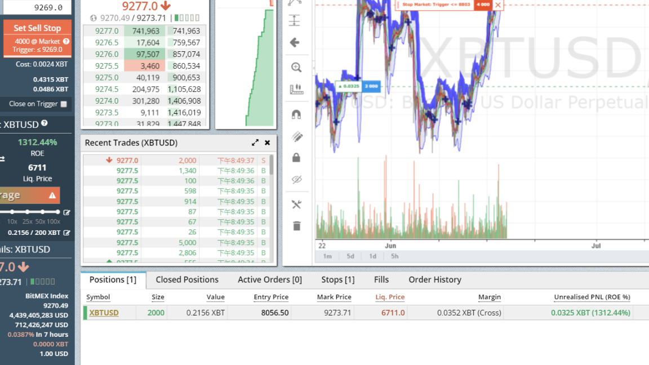Toggle the magnet mode tool
649x365 pixels.
tap(296, 114)
